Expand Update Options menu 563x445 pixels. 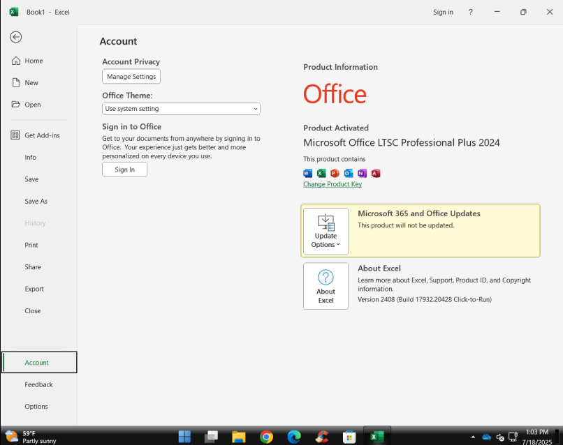coord(326,232)
